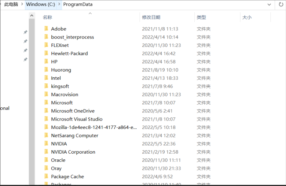Image resolution: width=286 pixels, height=186 pixels.
Task: Click the third pin icon in navigation pane
Action: click(25, 50)
